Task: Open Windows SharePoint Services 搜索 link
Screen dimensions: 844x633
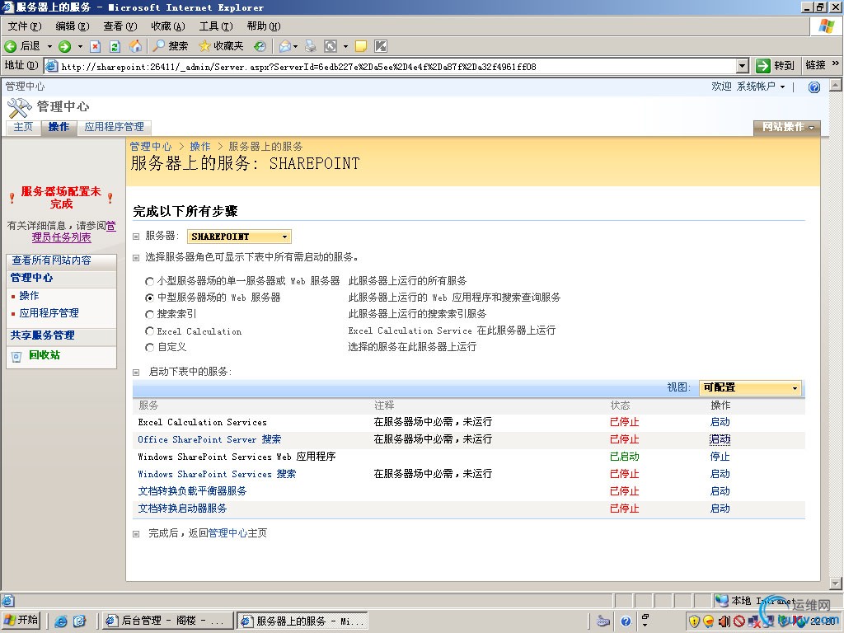Action: click(x=217, y=474)
